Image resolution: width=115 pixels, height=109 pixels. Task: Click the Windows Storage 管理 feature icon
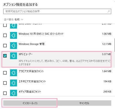(x=14, y=46)
